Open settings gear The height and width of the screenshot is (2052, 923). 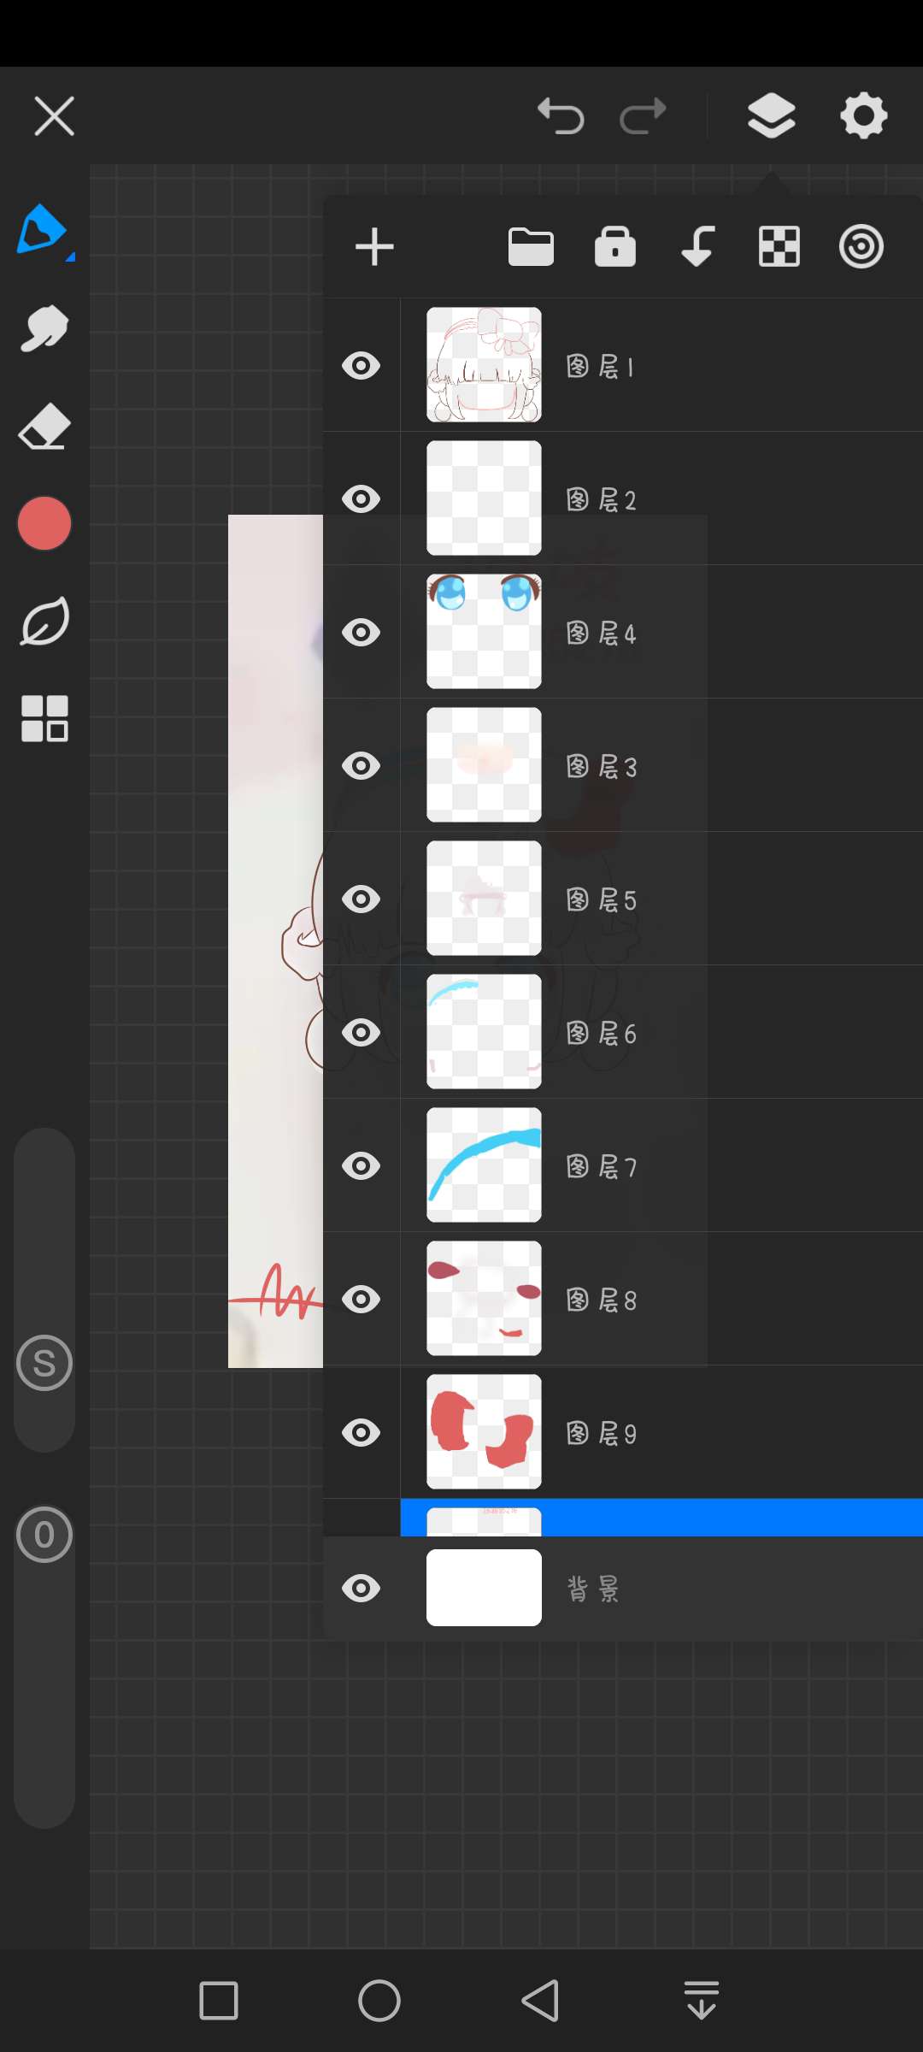(864, 116)
